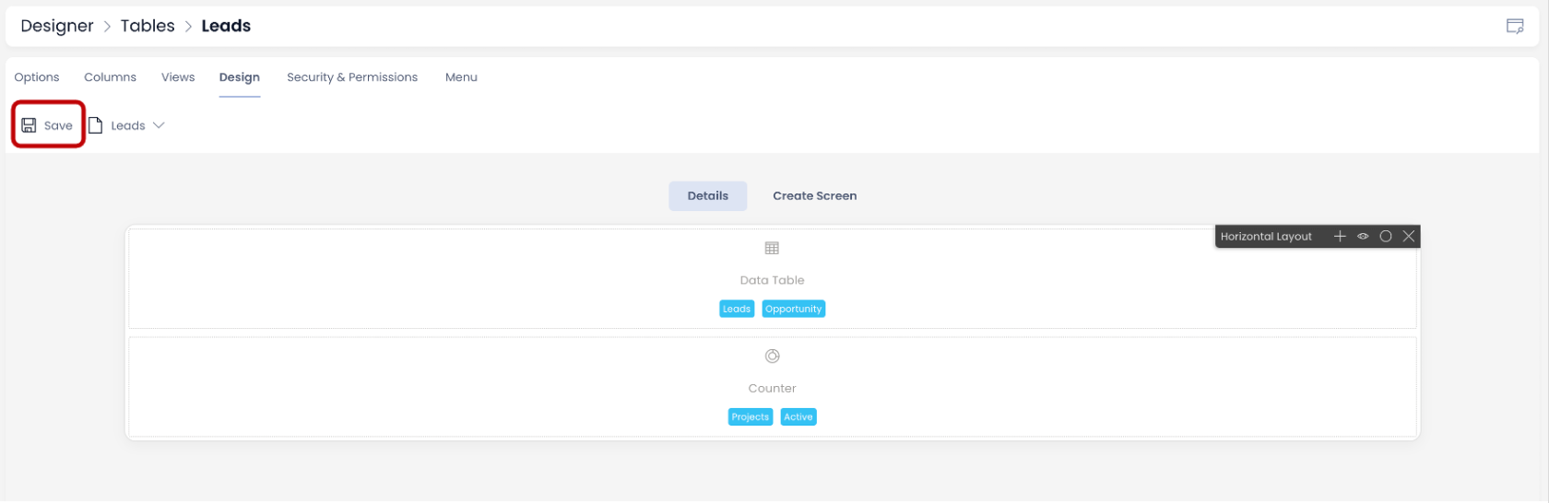Viewport: 1549px width, 503px height.
Task: Click the Save floppy disk icon
Action: 29,125
